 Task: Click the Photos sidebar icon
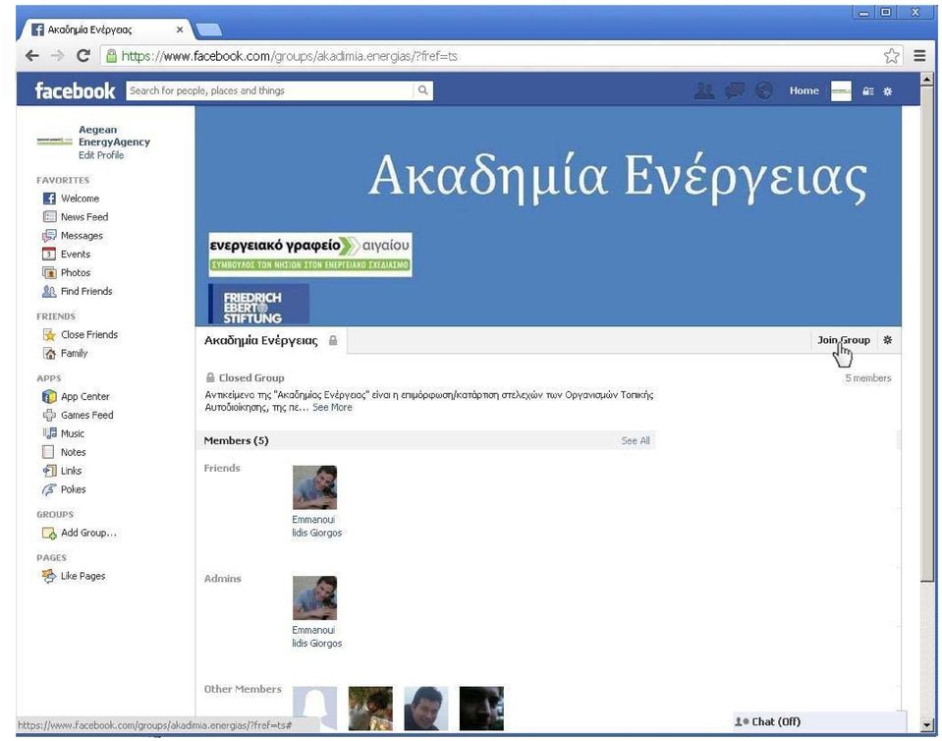click(x=49, y=273)
